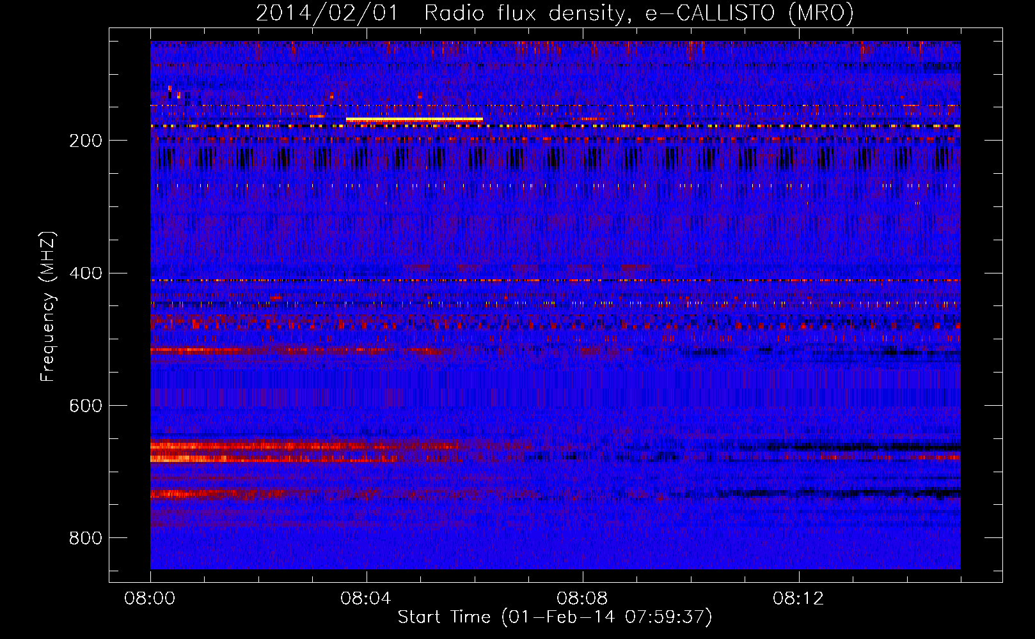Image resolution: width=1035 pixels, height=639 pixels.
Task: Click the '800' frequency tick label
Action: point(86,538)
